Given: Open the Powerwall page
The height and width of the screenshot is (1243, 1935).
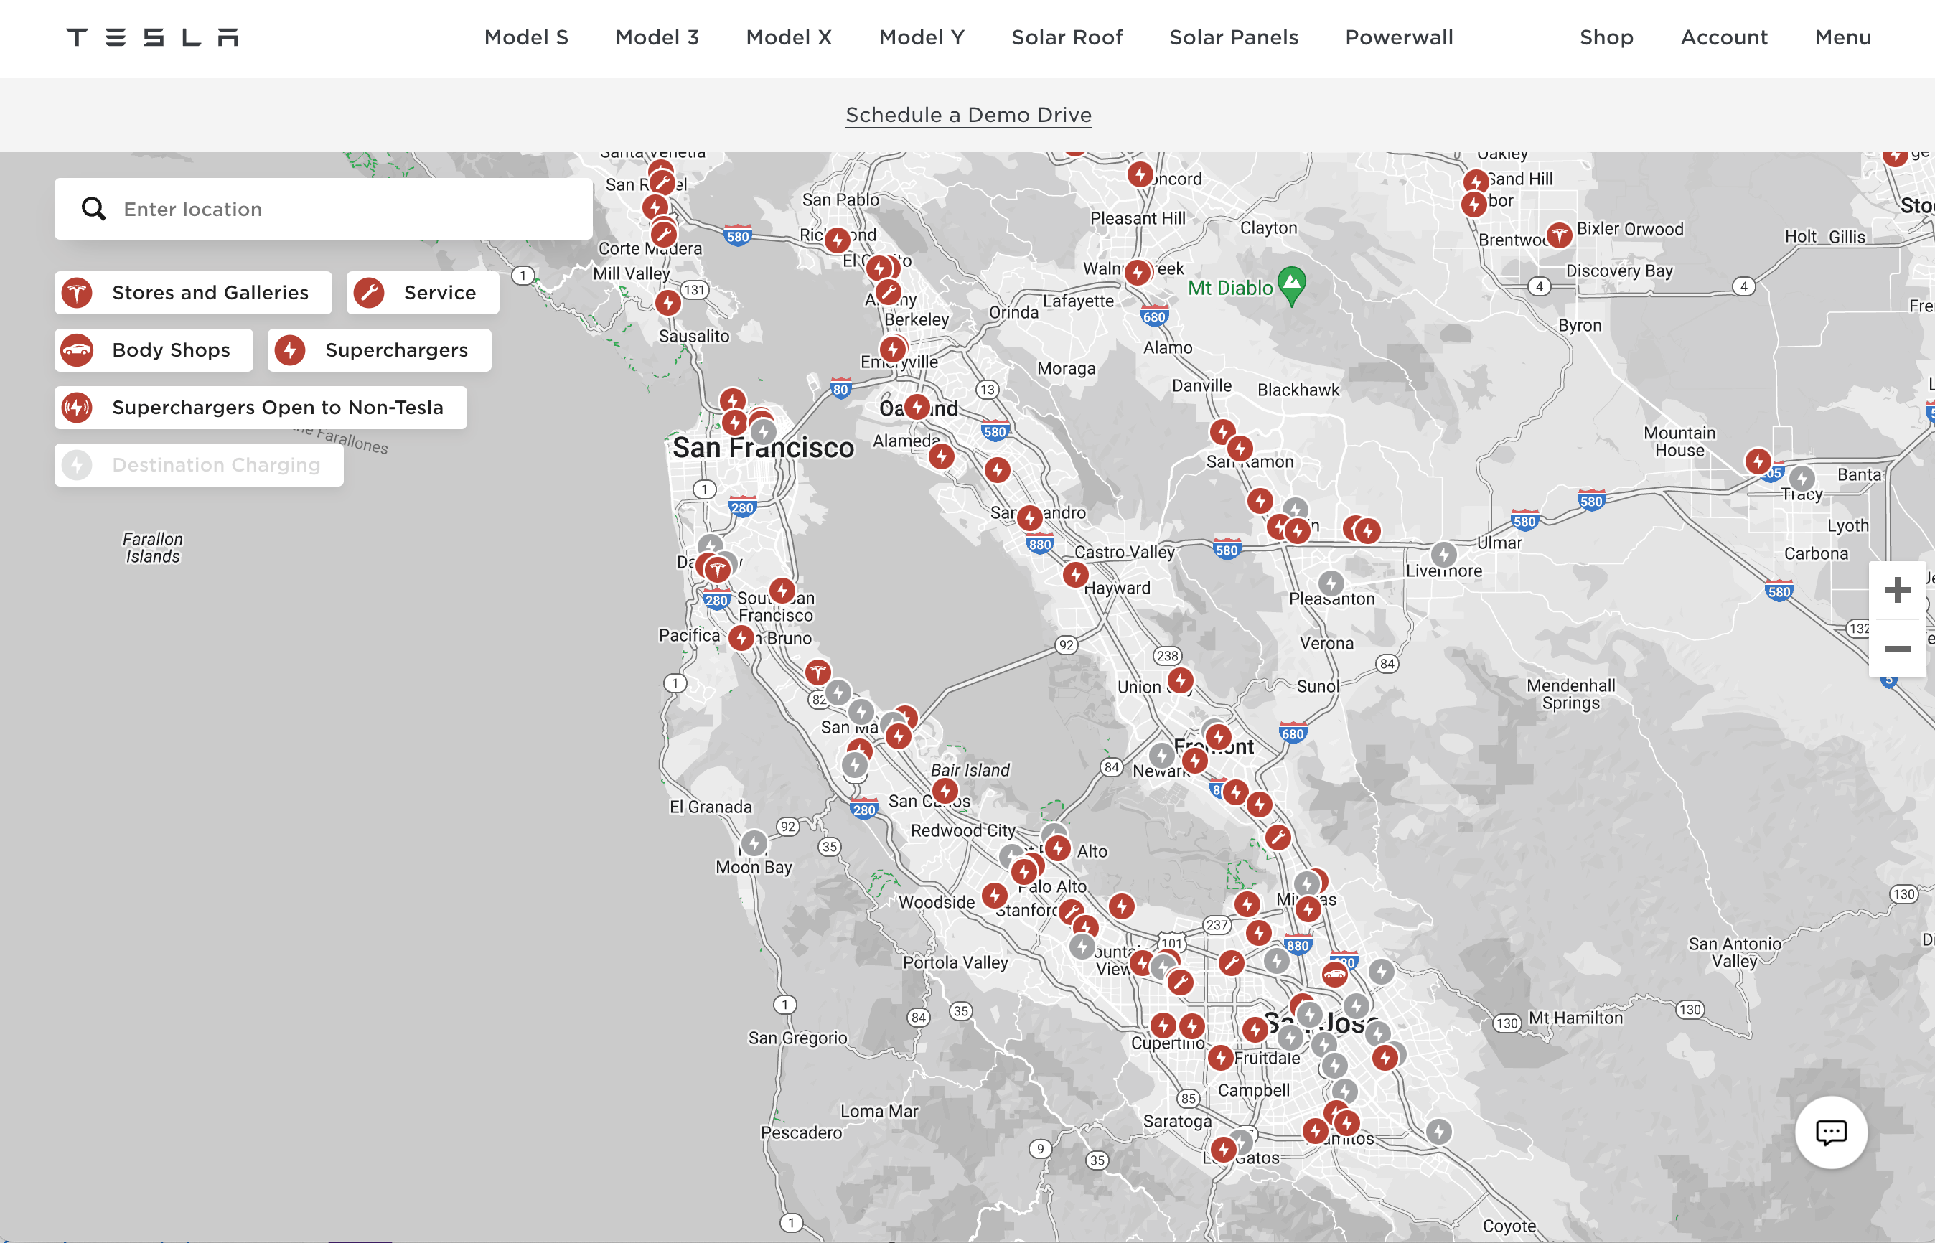Looking at the screenshot, I should [x=1399, y=37].
